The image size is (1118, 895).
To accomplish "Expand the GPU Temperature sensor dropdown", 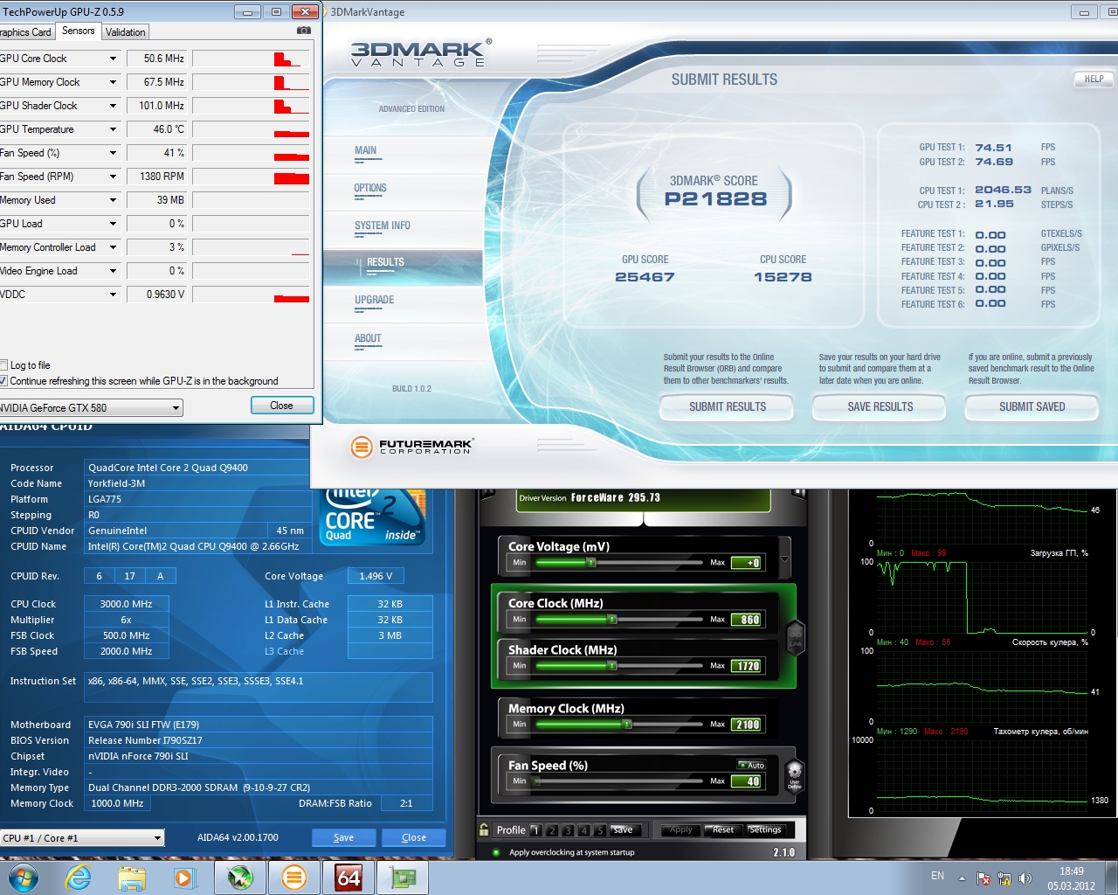I will (113, 129).
